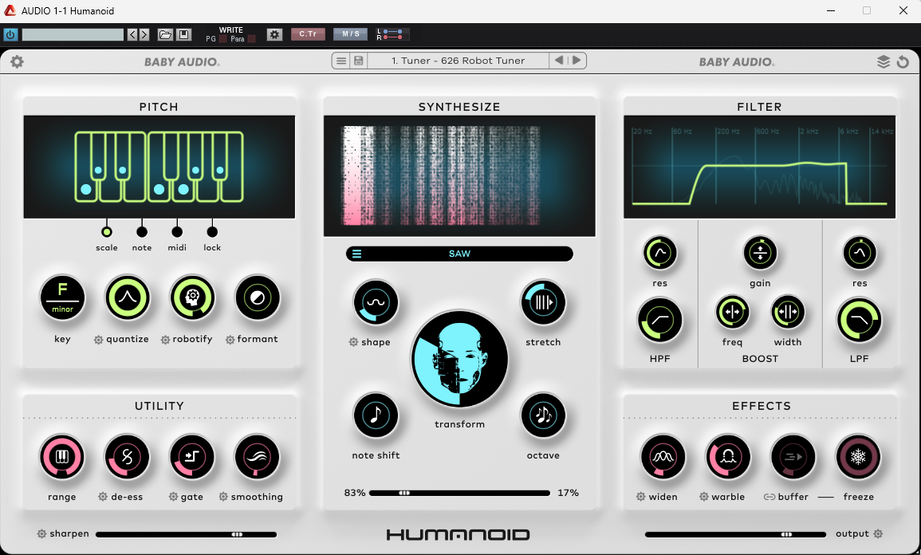Click the quantize knob
Image resolution: width=921 pixels, height=555 pixels.
coord(127,297)
